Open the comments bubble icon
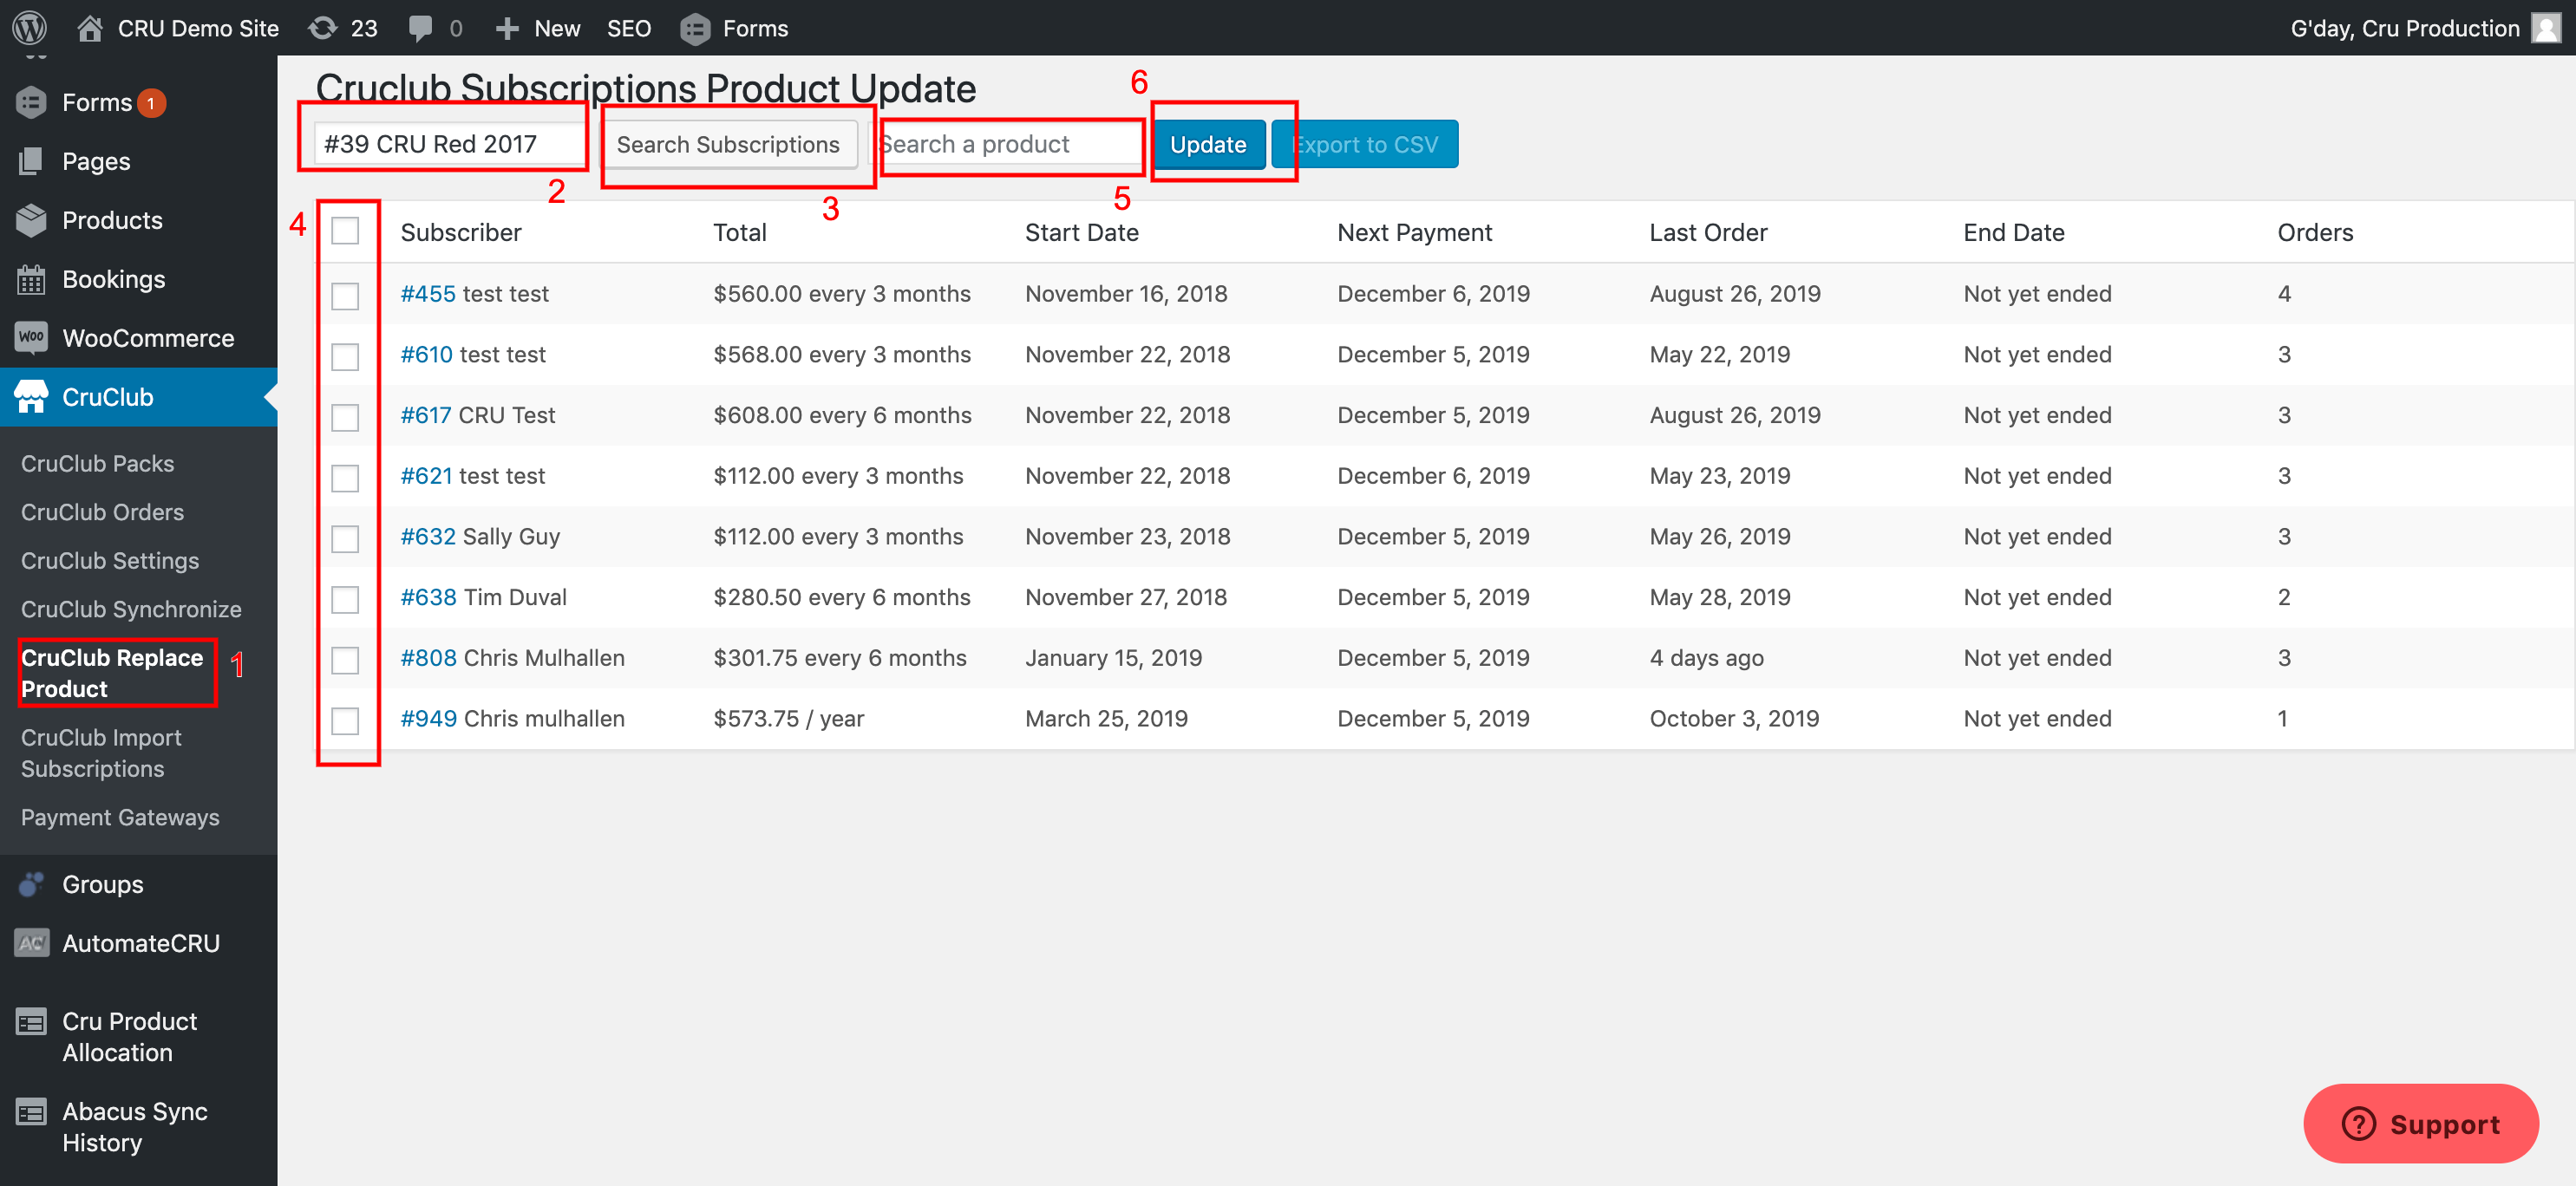Viewport: 2576px width, 1186px height. click(x=420, y=28)
